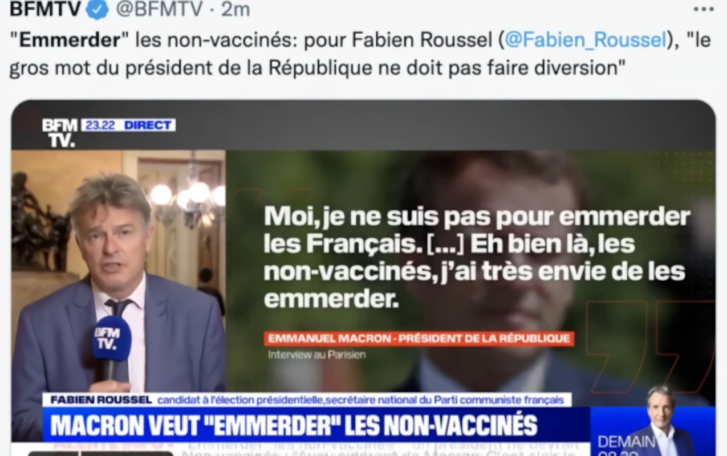Viewport: 727px width, 456px height.
Task: Click the Fabien Roussel name lower-third
Action: (x=307, y=400)
